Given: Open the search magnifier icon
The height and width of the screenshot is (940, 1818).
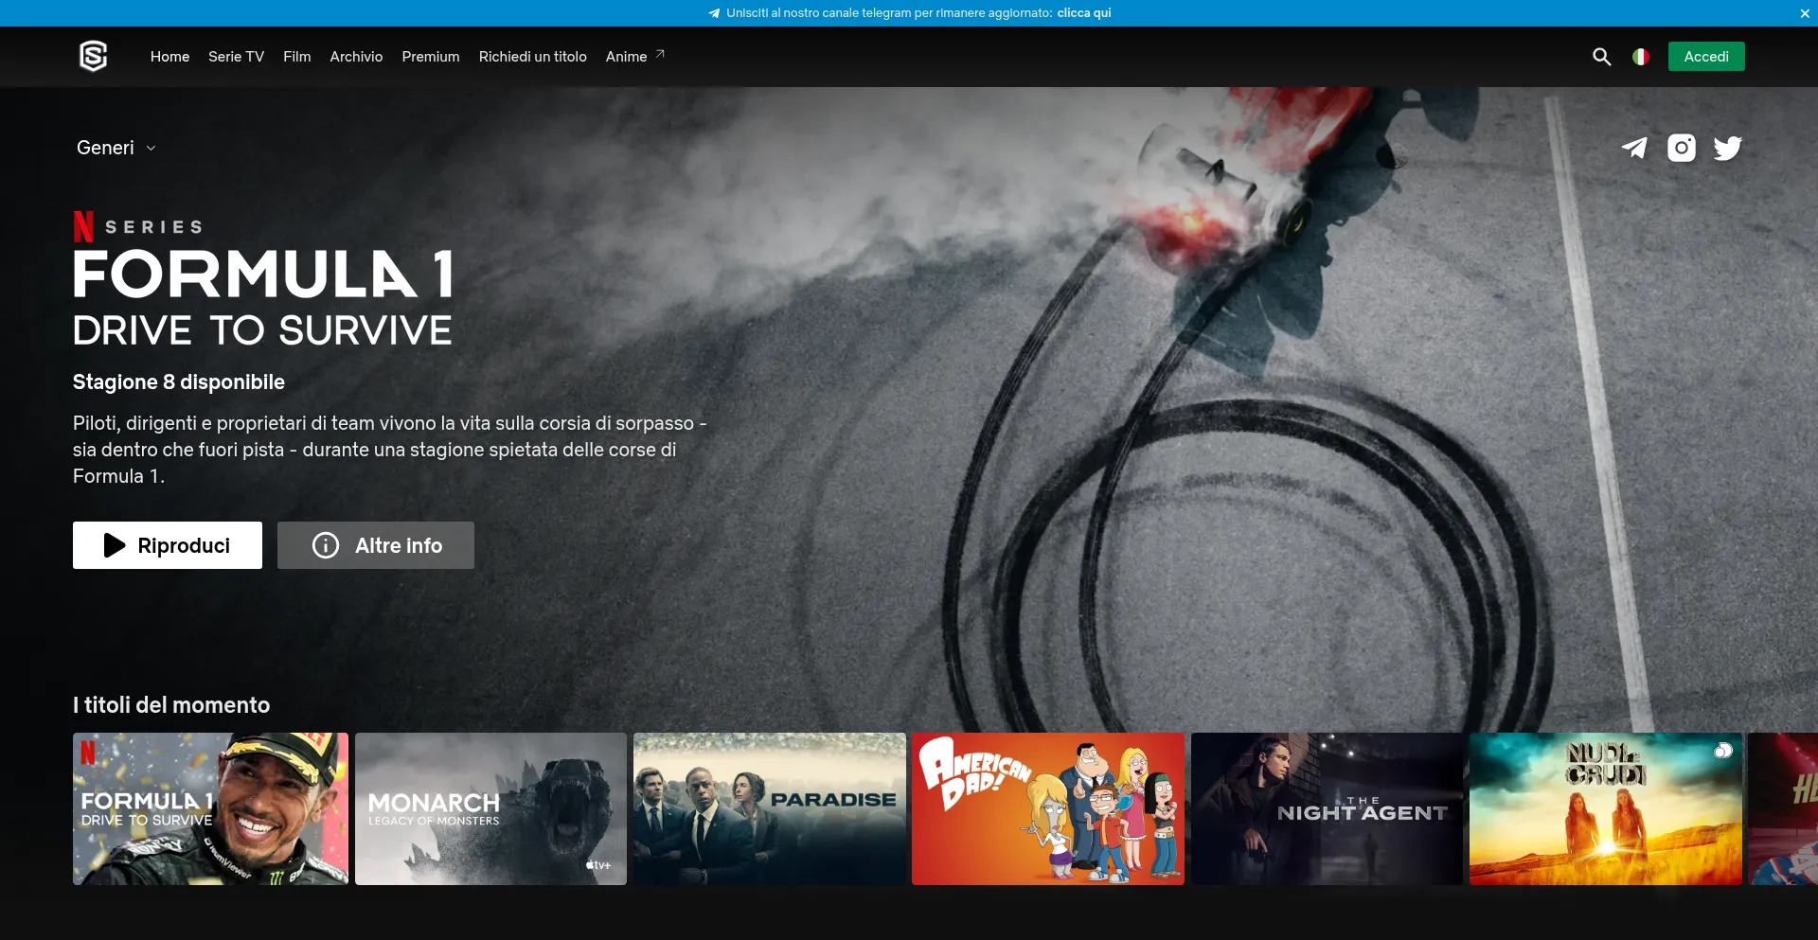Looking at the screenshot, I should pyautogui.click(x=1601, y=57).
